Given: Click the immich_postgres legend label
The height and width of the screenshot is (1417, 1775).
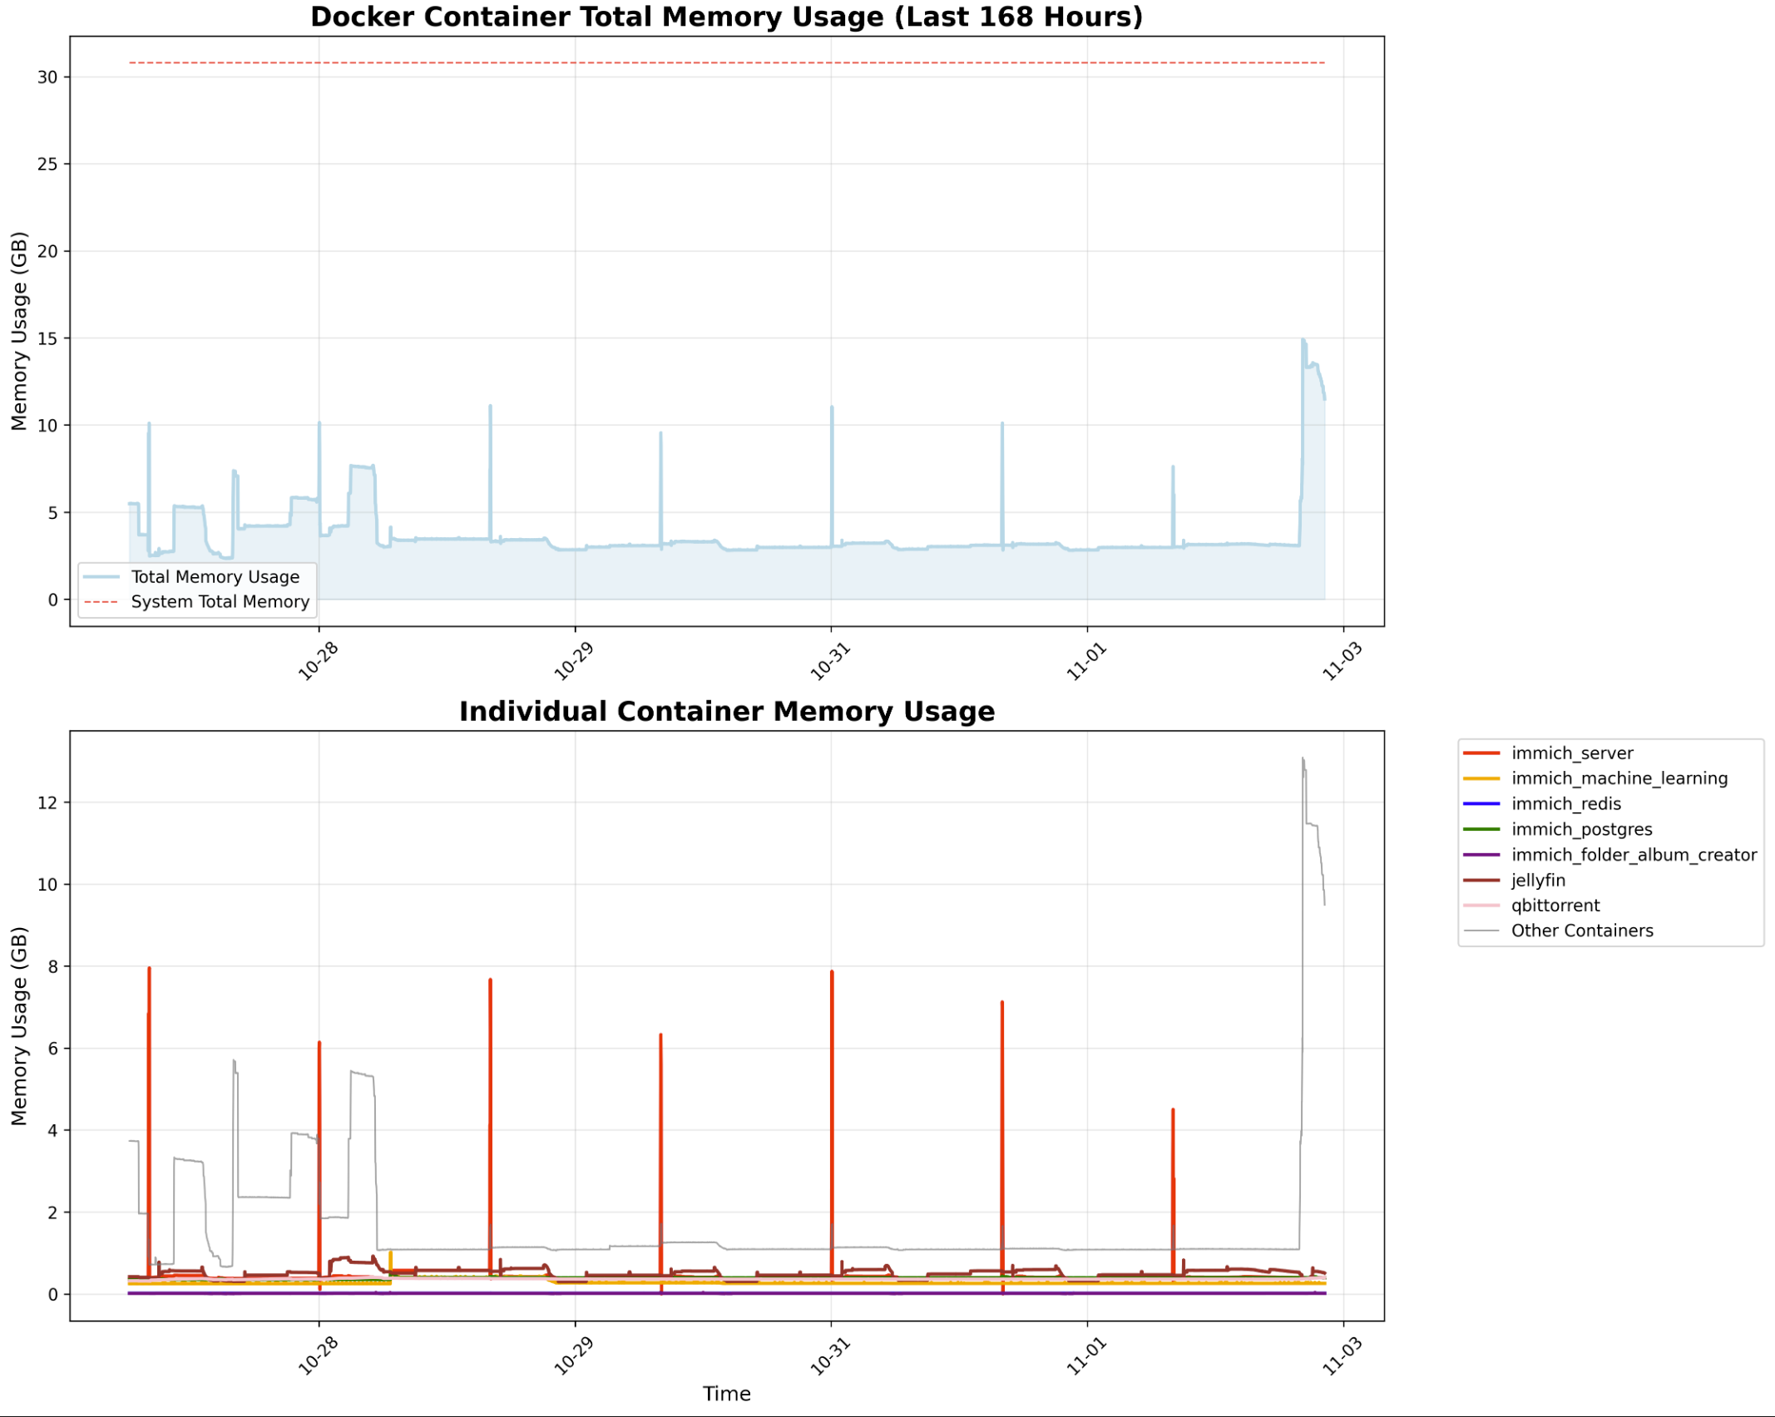Looking at the screenshot, I should click(1581, 829).
